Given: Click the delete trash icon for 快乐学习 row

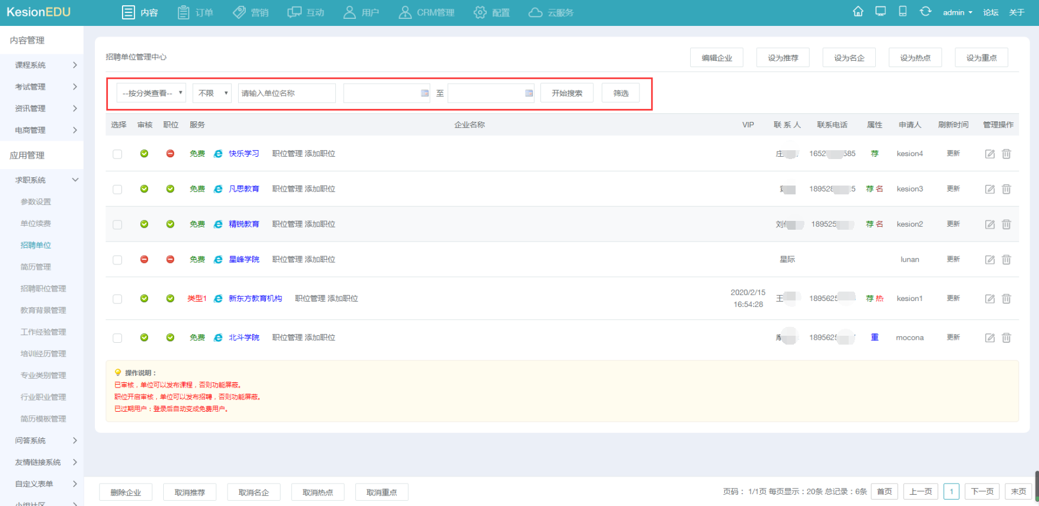Looking at the screenshot, I should click(1007, 154).
